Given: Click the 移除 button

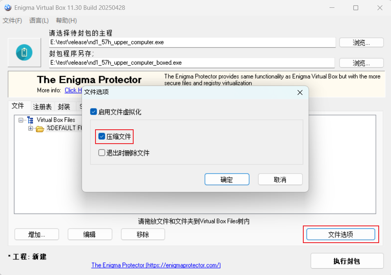Looking at the screenshot, I should pyautogui.click(x=143, y=234).
